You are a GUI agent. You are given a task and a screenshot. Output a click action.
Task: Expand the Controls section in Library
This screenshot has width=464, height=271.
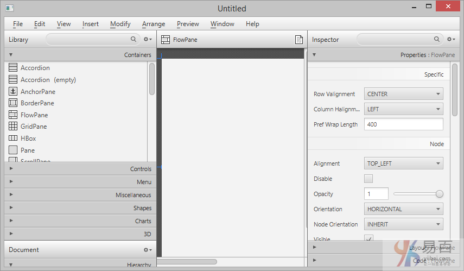tap(80, 169)
